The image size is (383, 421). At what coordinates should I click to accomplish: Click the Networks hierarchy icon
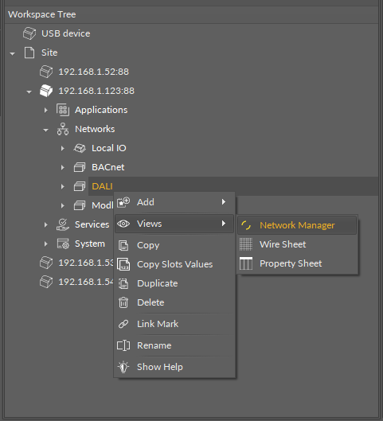click(63, 129)
